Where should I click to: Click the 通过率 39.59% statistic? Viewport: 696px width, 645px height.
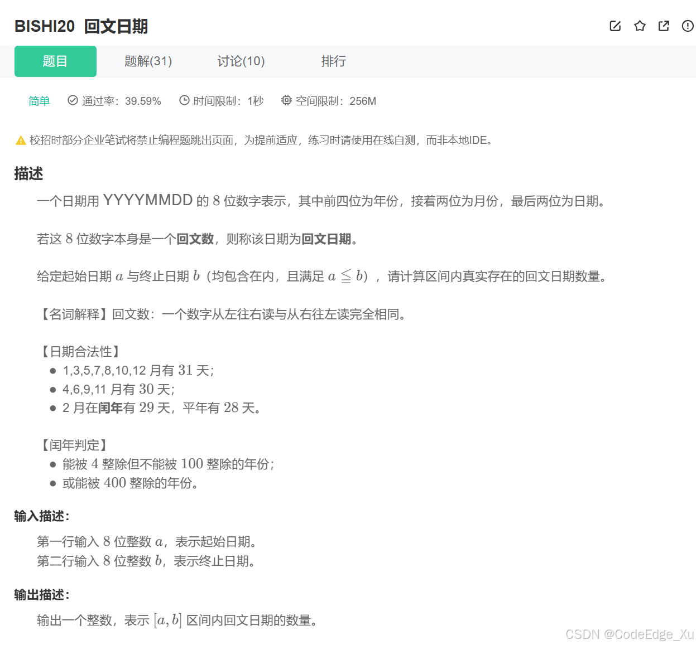tap(121, 101)
